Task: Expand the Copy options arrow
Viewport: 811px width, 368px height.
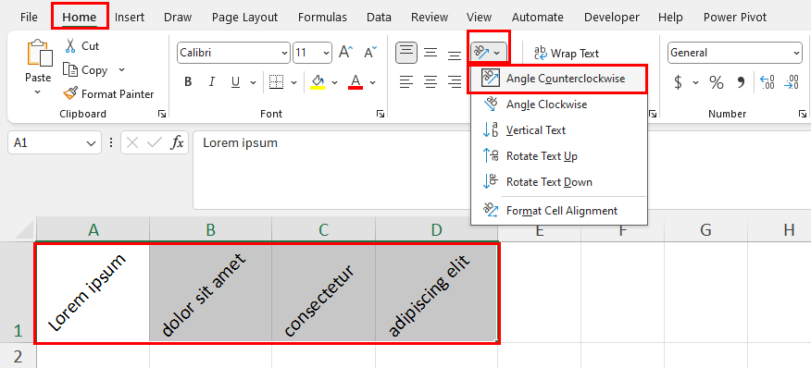Action: (121, 69)
